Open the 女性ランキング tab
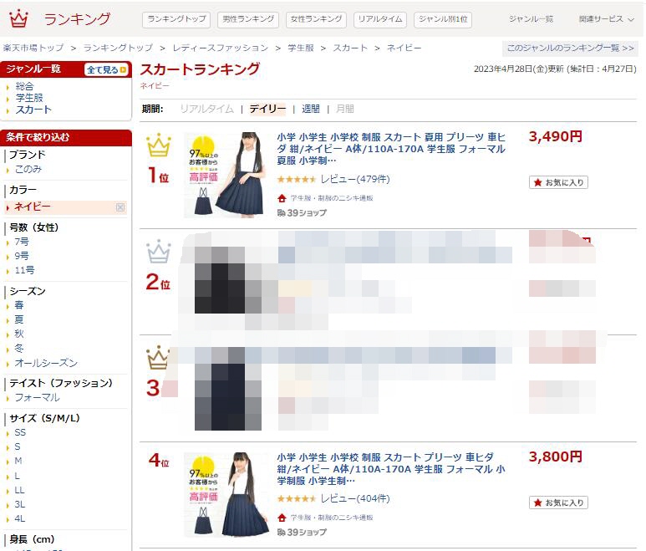646x551 pixels. point(316,19)
